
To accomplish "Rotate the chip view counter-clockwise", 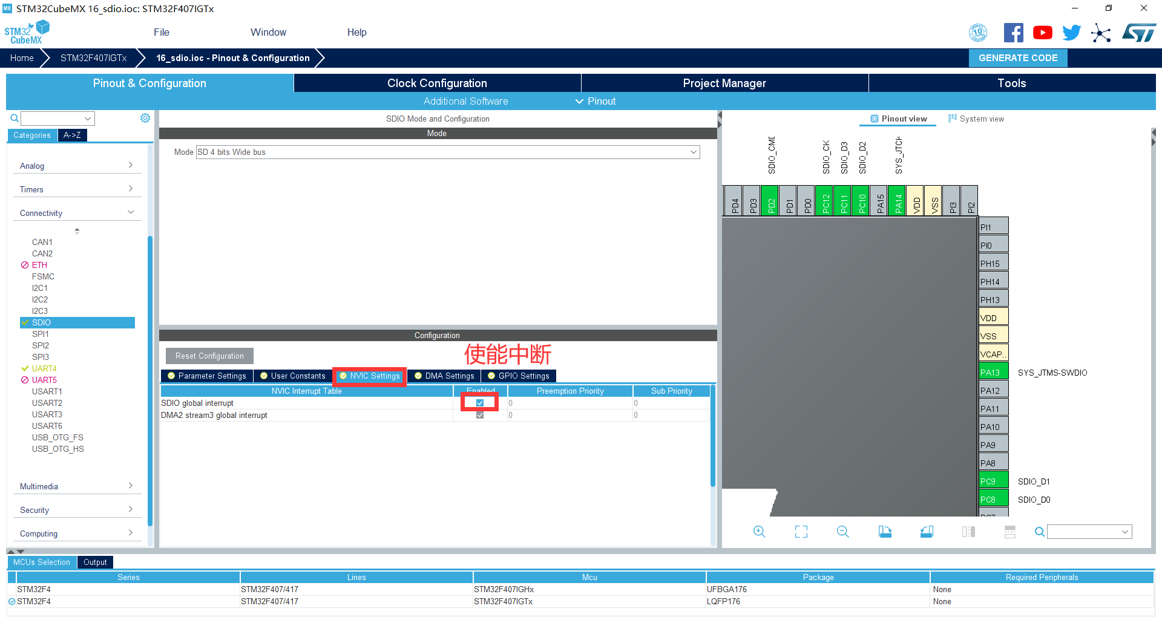I will click(x=927, y=532).
